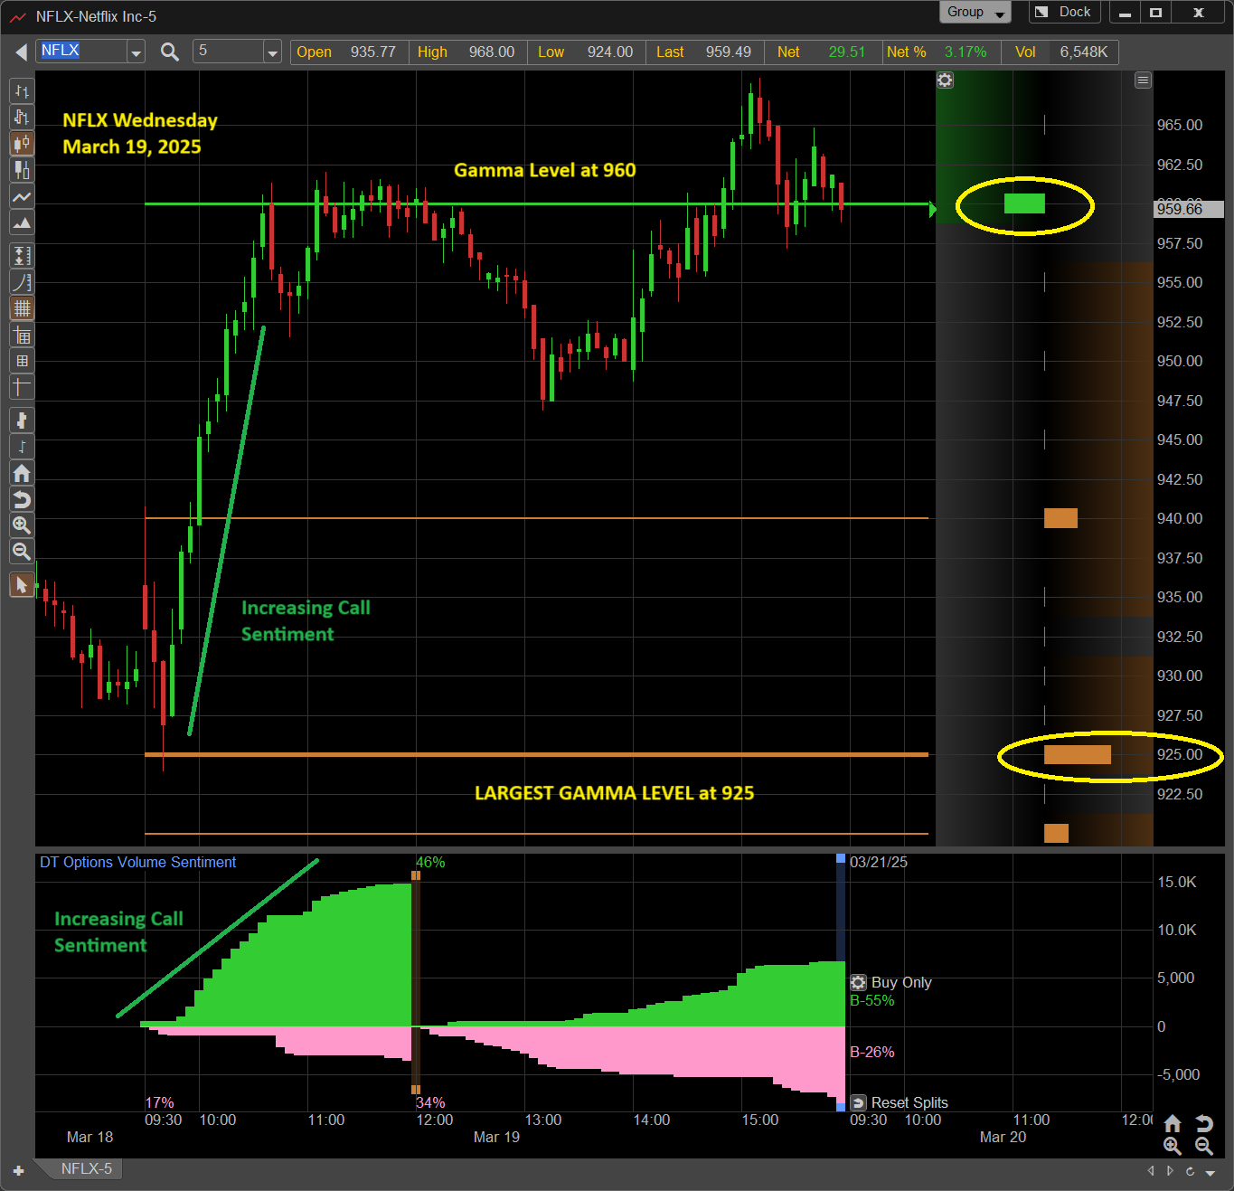1234x1191 pixels.
Task: Select the solid candle bar style icon
Action: coord(22,170)
